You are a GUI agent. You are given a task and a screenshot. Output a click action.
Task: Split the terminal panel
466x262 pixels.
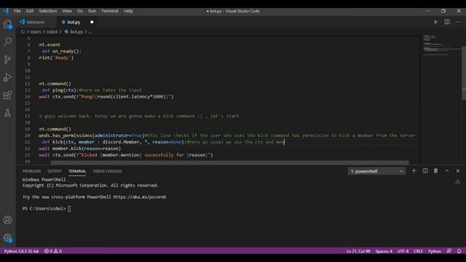425,171
